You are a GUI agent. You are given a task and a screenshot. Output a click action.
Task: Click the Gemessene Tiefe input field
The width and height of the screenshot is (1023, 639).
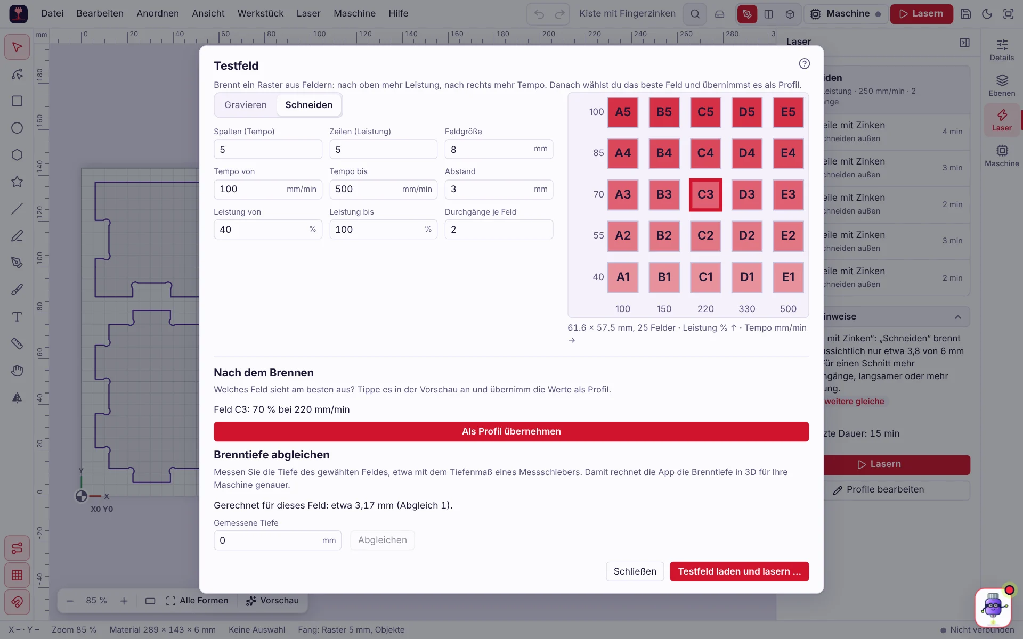(x=278, y=540)
